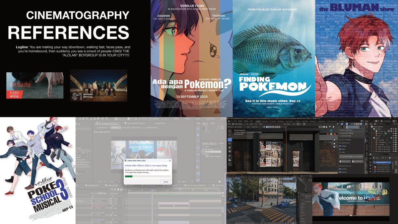Image resolution: width=398 pixels, height=224 pixels.
Task: Enable Realize Instances checkbox in City Generator
Action: coord(340,166)
